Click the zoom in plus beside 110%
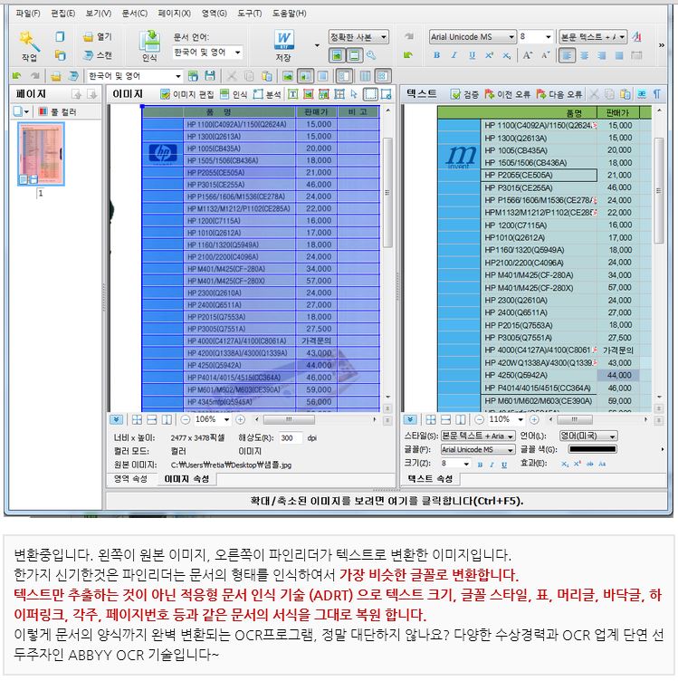The image size is (678, 681). [534, 419]
